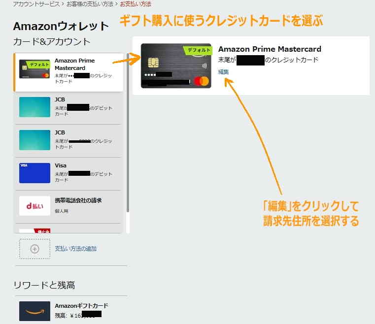Click the カード&アカウント section heading
Screen dimensions: 375x324
pyautogui.click(x=52, y=41)
